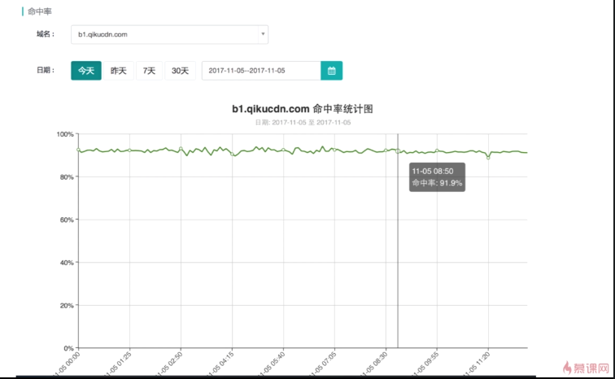615x379 pixels.
Task: Expand the domain dropdown arrow
Action: point(262,34)
